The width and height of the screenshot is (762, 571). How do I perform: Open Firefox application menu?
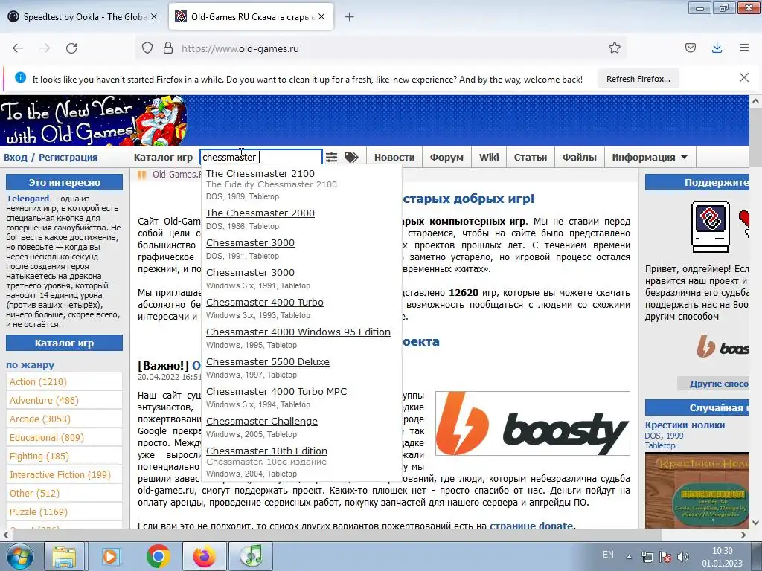pyautogui.click(x=744, y=48)
